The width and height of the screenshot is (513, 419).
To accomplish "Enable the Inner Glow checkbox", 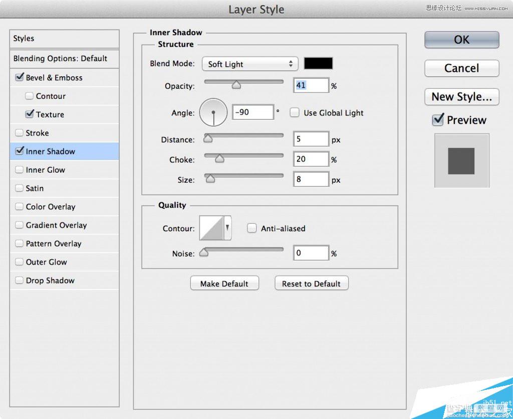I will (x=20, y=170).
